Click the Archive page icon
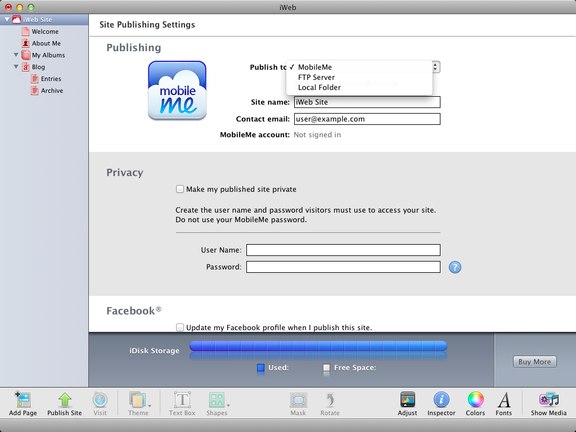576x432 pixels. 34,91
